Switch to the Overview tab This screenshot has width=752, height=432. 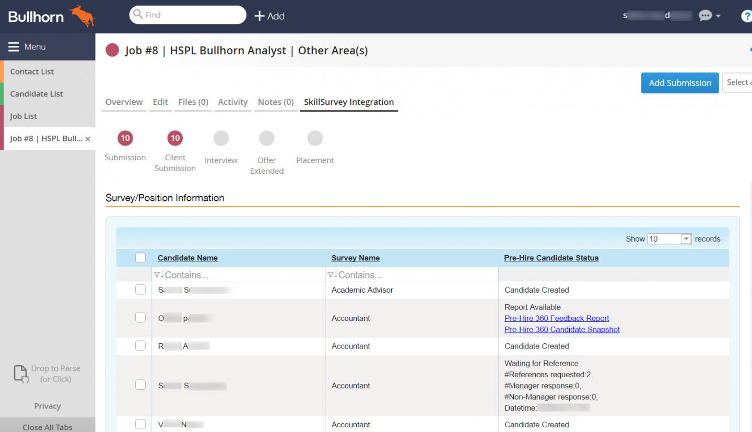(x=124, y=102)
